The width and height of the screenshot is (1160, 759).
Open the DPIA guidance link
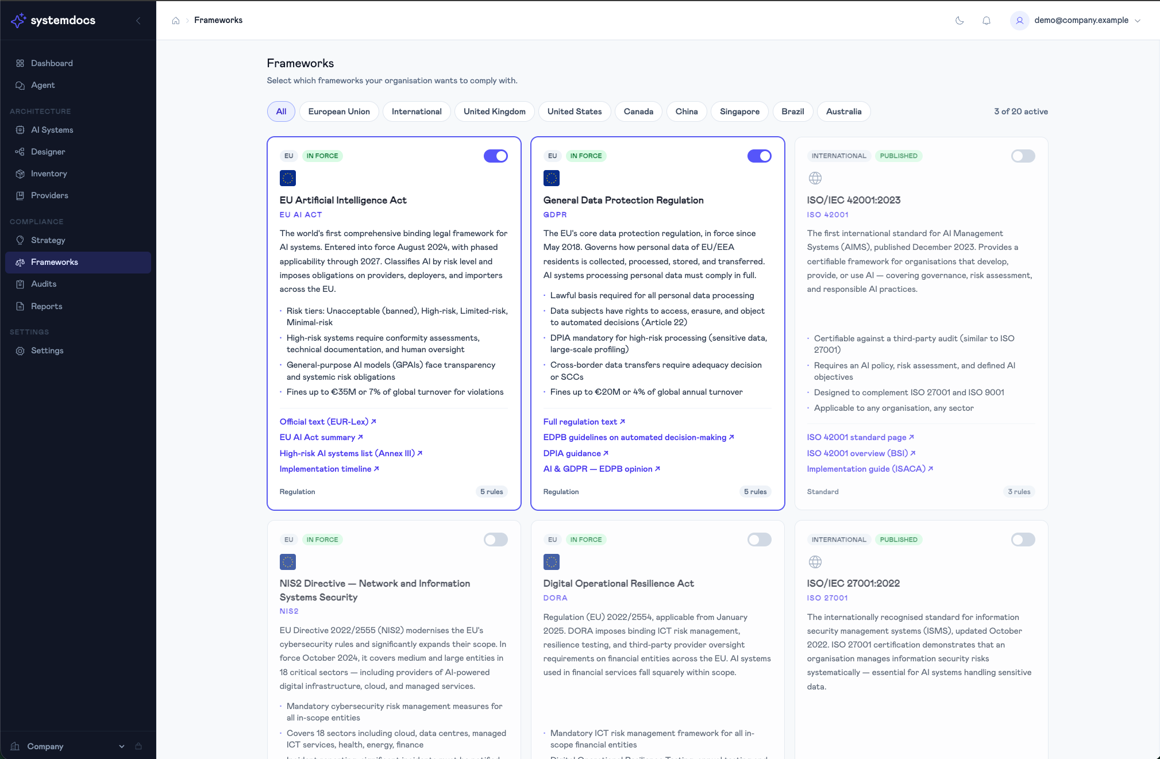click(x=576, y=453)
